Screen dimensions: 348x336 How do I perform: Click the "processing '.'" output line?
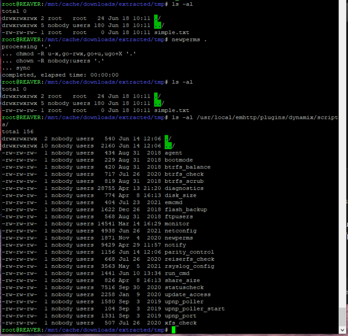(x=26, y=47)
